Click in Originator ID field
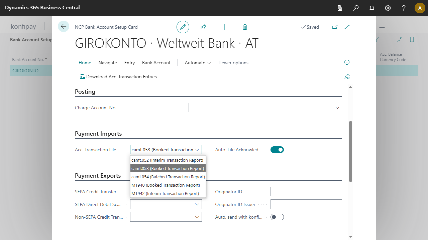428x240 pixels. pyautogui.click(x=306, y=192)
